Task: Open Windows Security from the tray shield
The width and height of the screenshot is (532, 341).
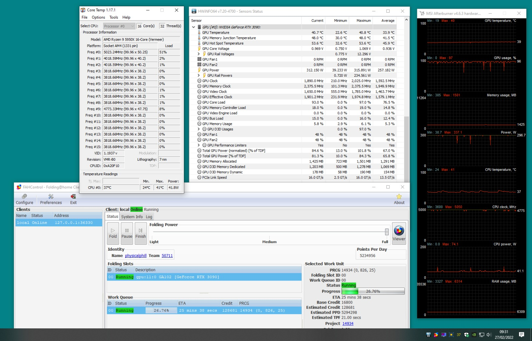Action: 466,335
